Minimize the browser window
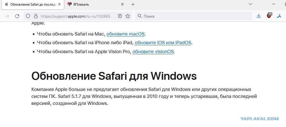The image size is (286, 127). [x=274, y=4]
